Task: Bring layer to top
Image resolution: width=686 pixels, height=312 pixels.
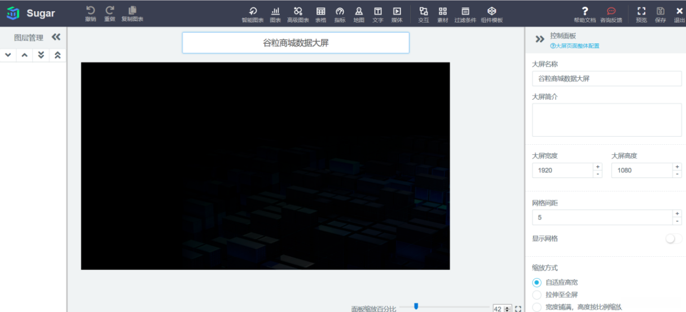Action: [57, 55]
